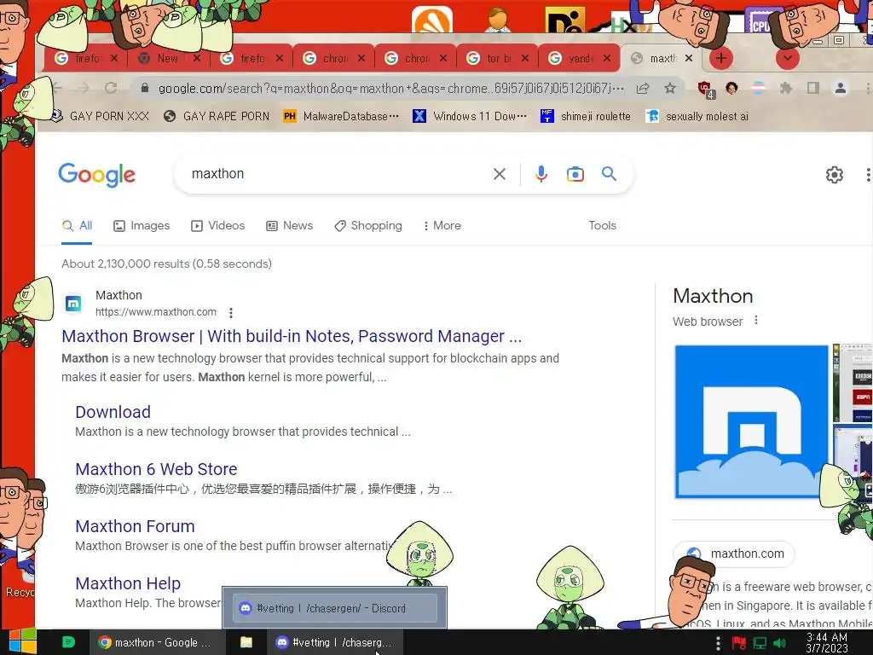Open the volume speaker tray icon
873x655 pixels.
pos(781,643)
